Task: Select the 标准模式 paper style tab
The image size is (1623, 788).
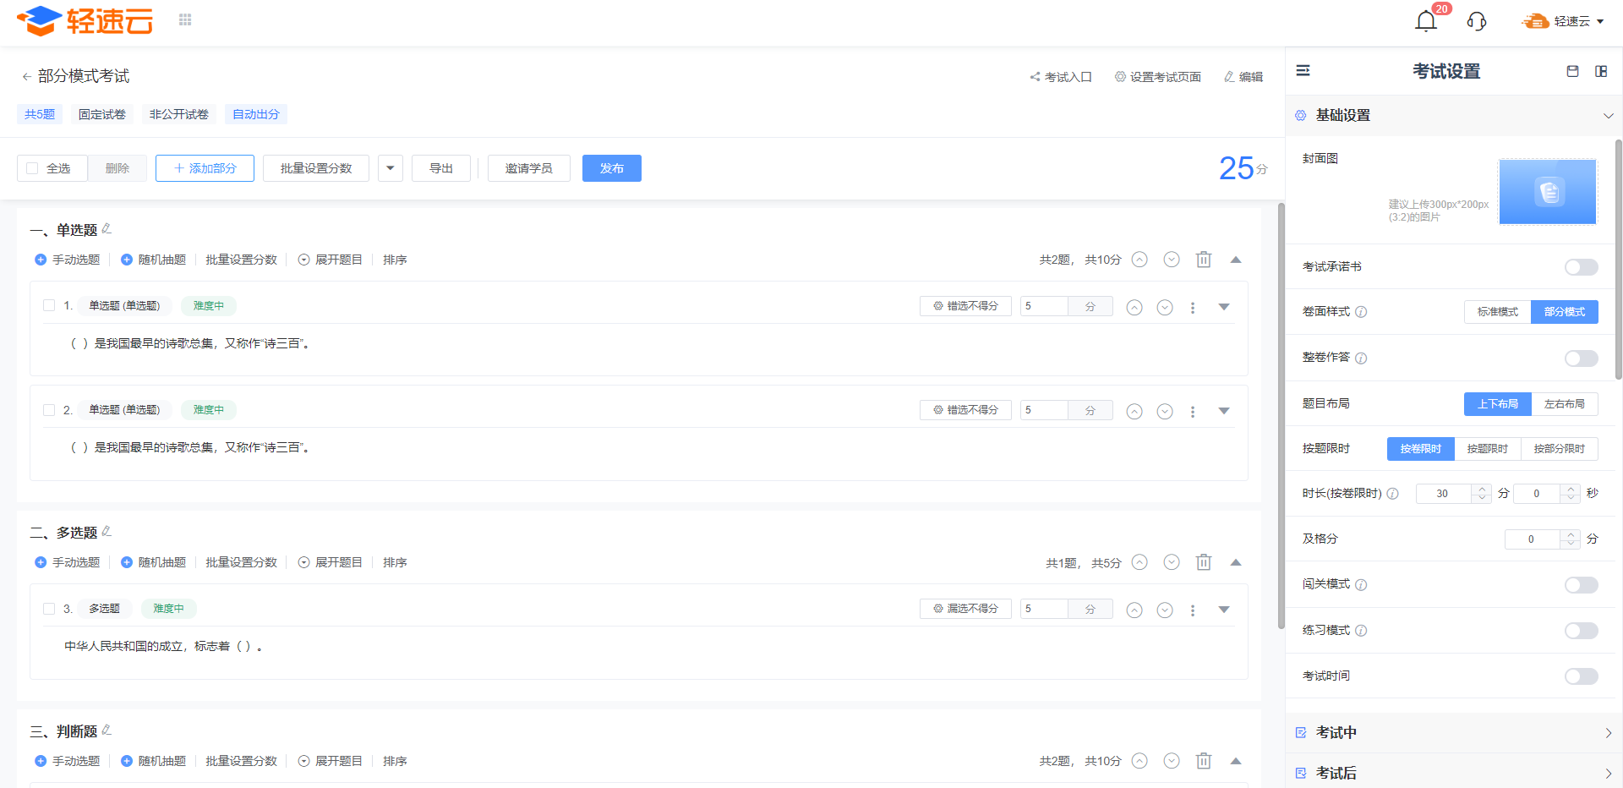Action: [1497, 312]
